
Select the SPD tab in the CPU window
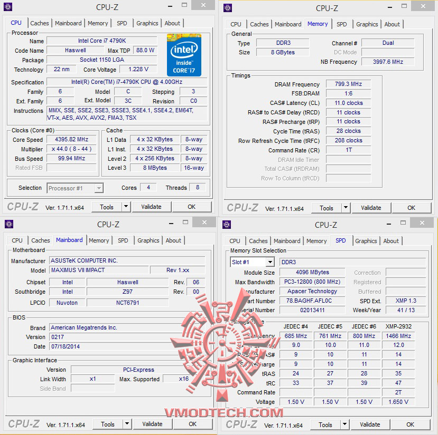[122, 23]
